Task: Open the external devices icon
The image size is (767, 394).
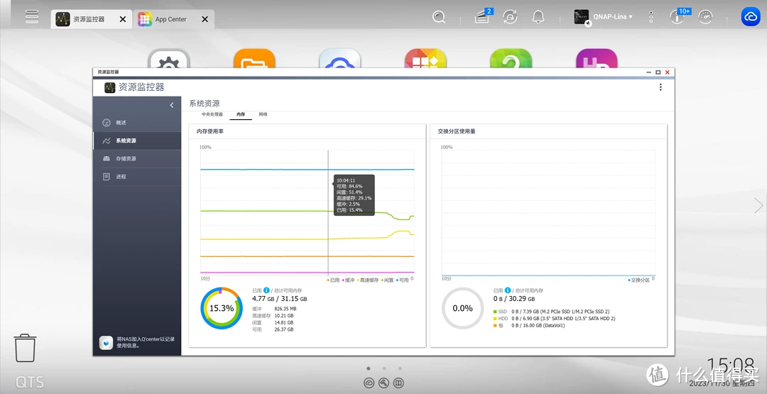Action: (x=510, y=17)
